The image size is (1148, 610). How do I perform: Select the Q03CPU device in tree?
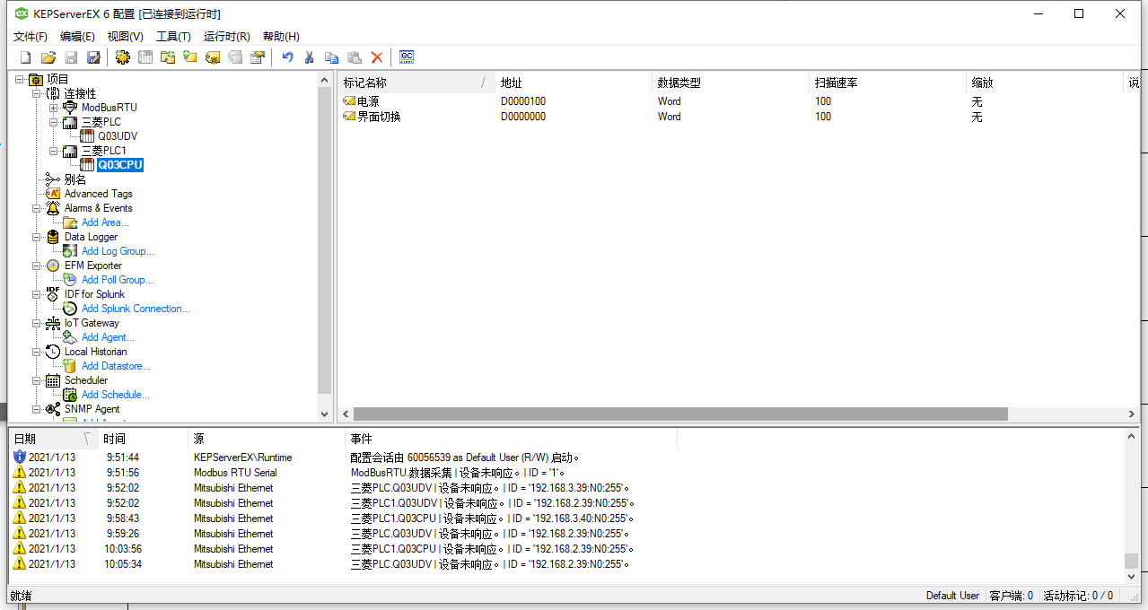120,165
